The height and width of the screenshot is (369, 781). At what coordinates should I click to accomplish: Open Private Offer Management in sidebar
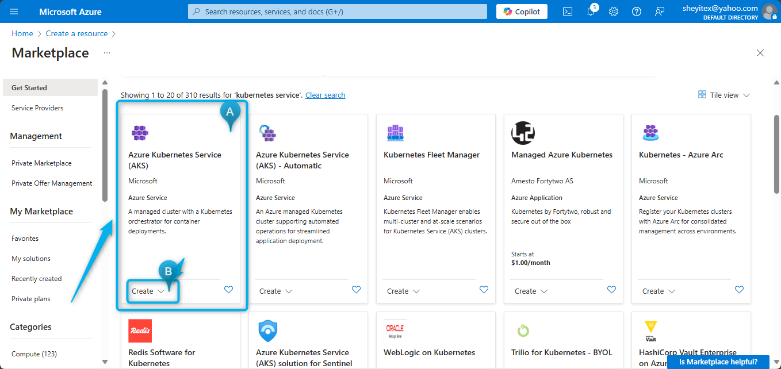click(51, 183)
